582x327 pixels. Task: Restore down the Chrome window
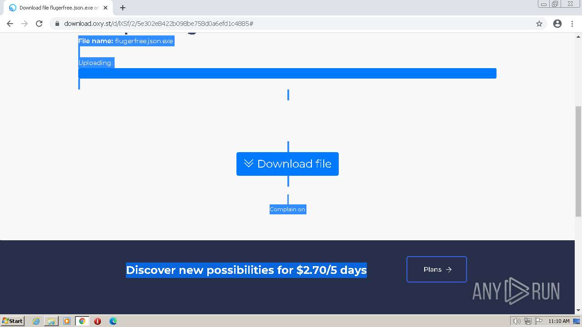coord(556,4)
